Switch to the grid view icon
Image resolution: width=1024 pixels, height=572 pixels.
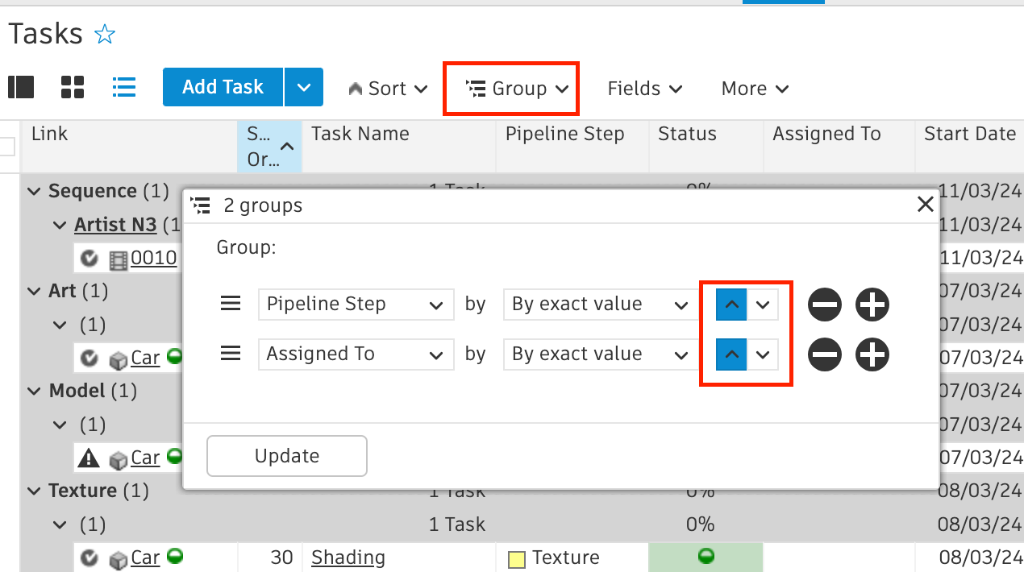pos(73,87)
